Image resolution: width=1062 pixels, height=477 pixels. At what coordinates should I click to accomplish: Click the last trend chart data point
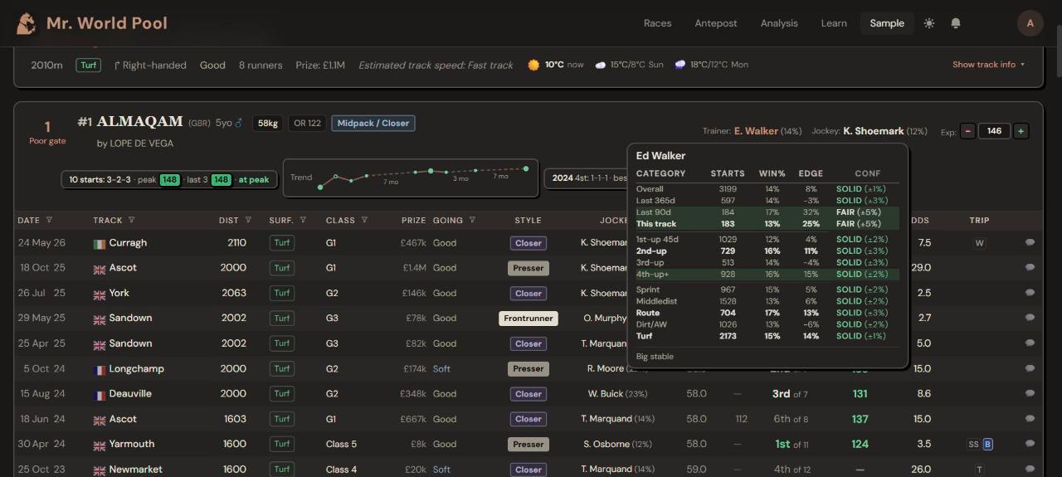click(x=526, y=169)
